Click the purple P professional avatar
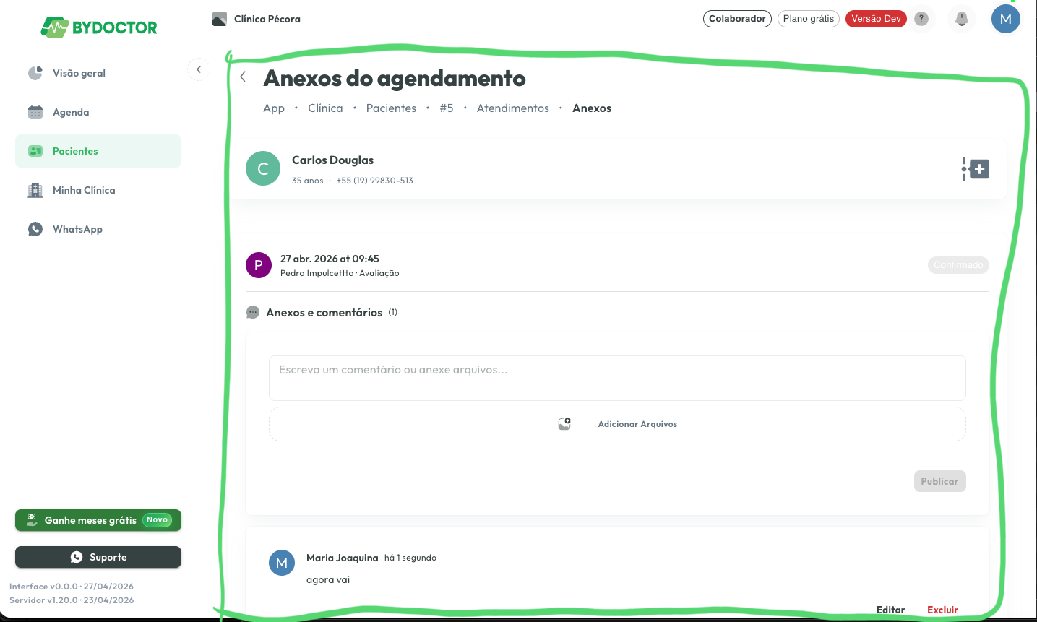Viewport: 1037px width, 622px height. pos(259,265)
